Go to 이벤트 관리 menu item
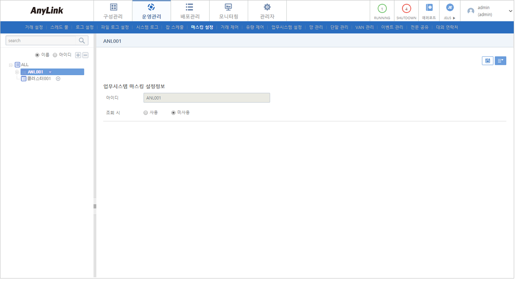The width and height of the screenshot is (515, 281). coord(392,27)
